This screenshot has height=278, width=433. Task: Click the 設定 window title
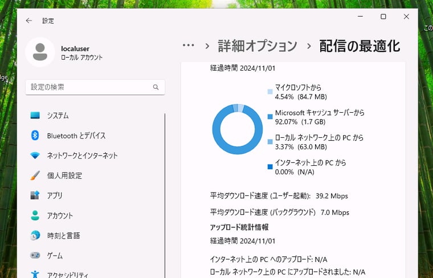pyautogui.click(x=48, y=21)
